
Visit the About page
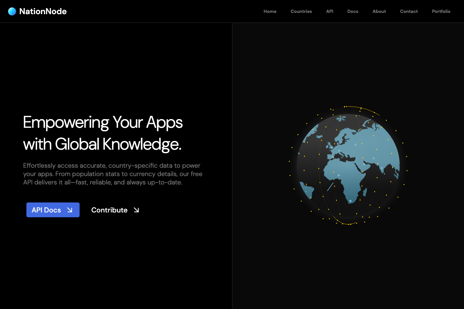379,11
